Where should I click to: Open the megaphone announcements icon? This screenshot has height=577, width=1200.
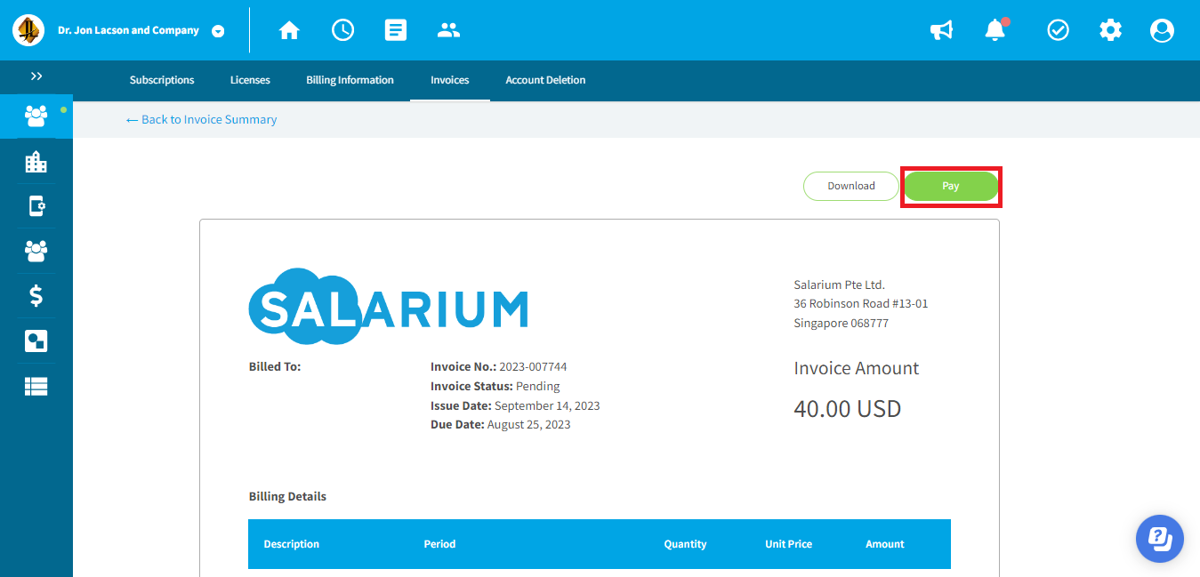coord(941,30)
